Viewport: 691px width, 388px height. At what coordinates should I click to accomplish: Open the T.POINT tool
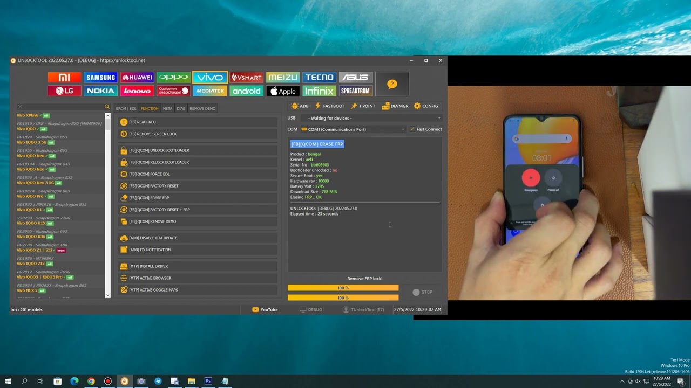(x=363, y=106)
